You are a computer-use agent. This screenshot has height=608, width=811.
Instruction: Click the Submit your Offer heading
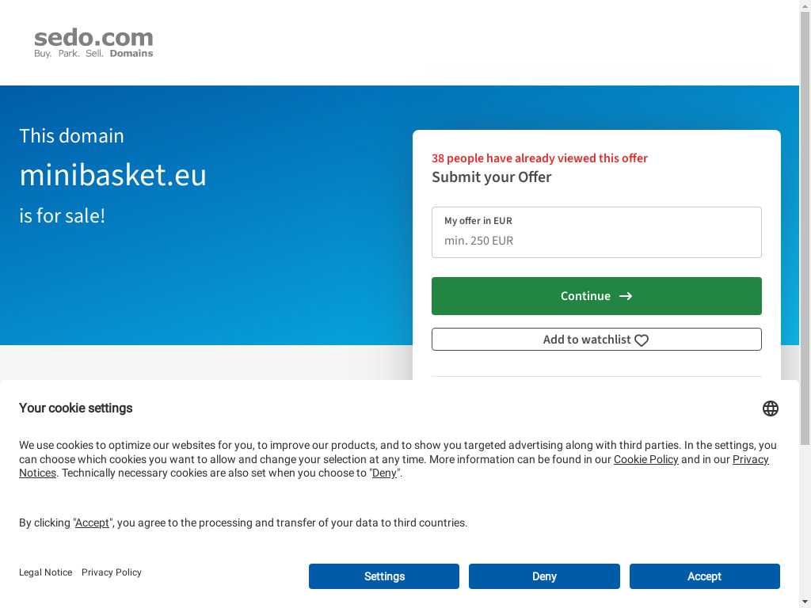pyautogui.click(x=491, y=177)
